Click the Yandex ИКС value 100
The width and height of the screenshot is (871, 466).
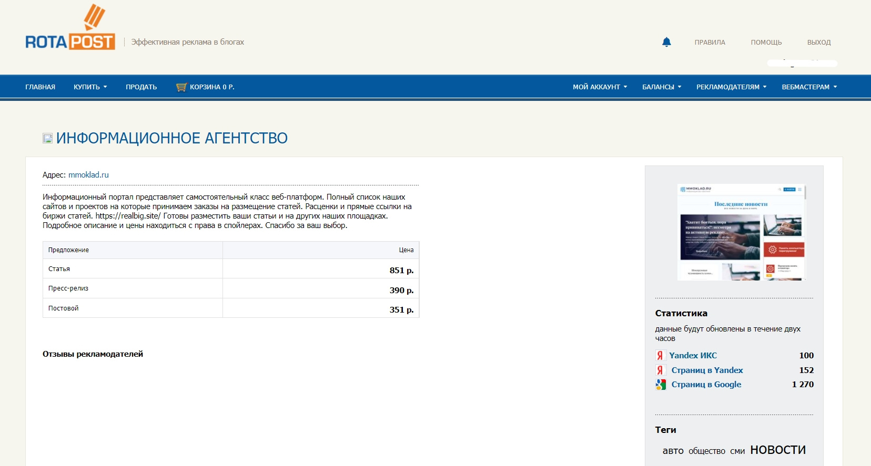click(806, 356)
